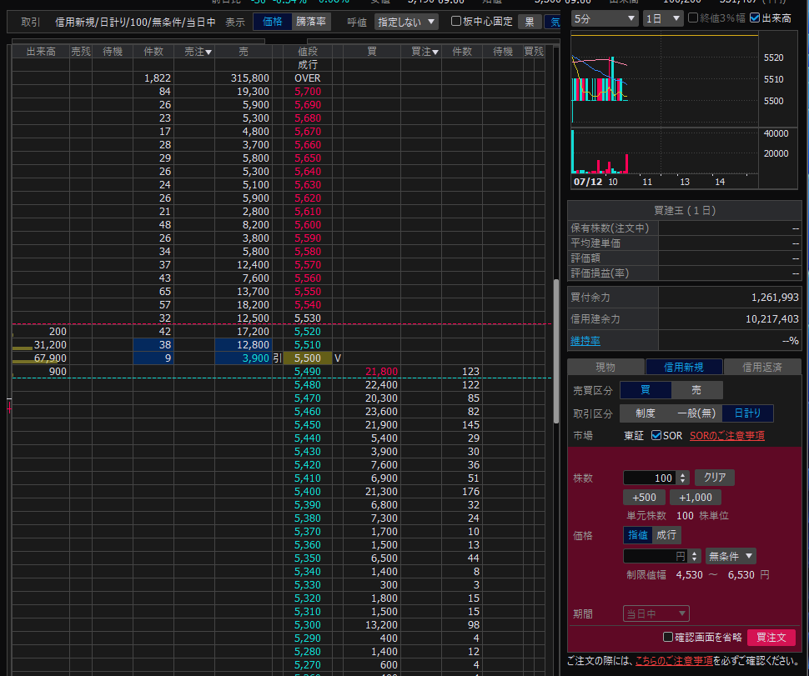Click the 買注 column sort arrow

(x=435, y=53)
